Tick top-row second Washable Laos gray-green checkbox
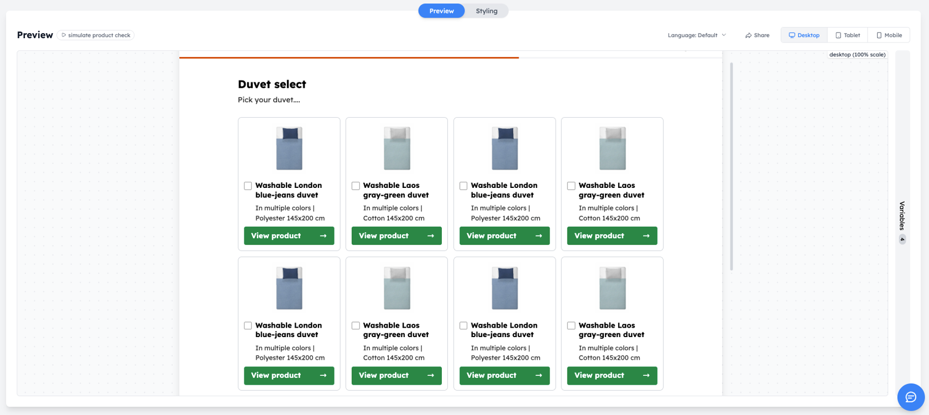 [x=356, y=186]
